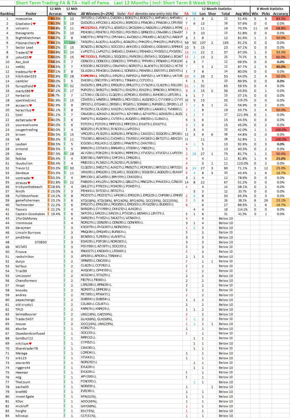The image size is (290, 418).
Task: Click the 12 Month Statistics header
Action: coord(217,9)
